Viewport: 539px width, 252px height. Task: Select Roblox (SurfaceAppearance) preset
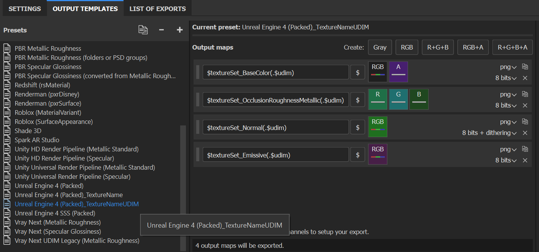(x=54, y=122)
